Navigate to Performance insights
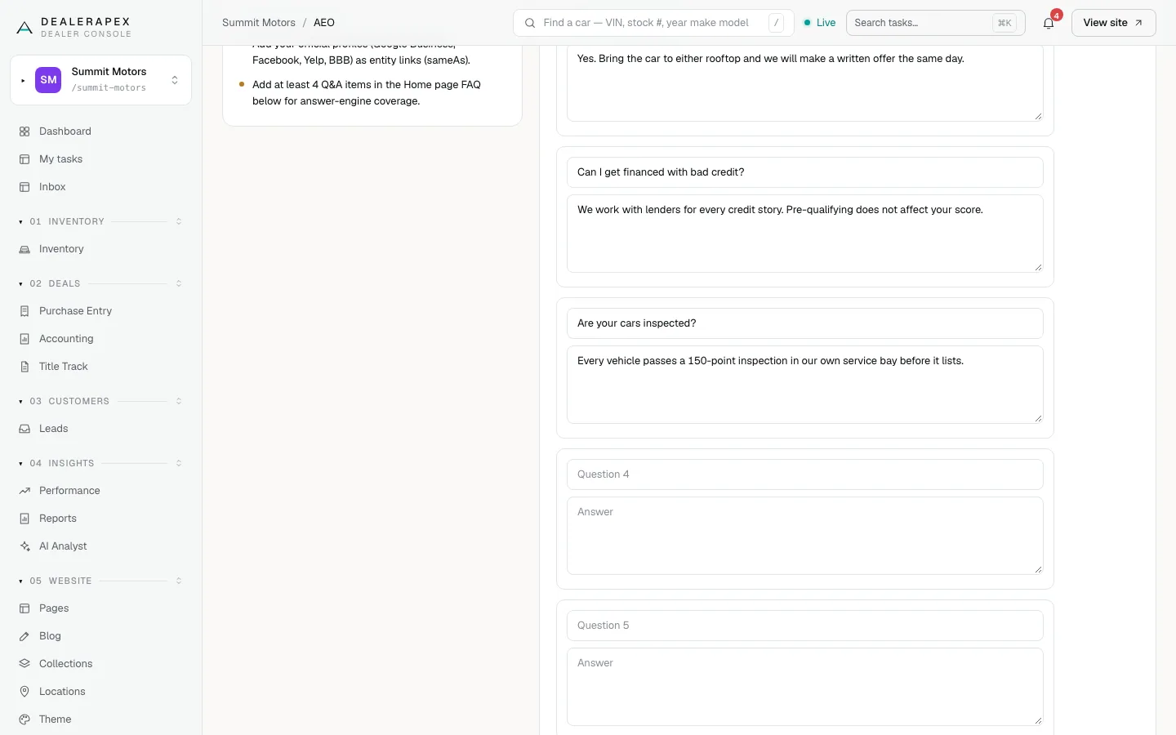 click(x=101, y=491)
